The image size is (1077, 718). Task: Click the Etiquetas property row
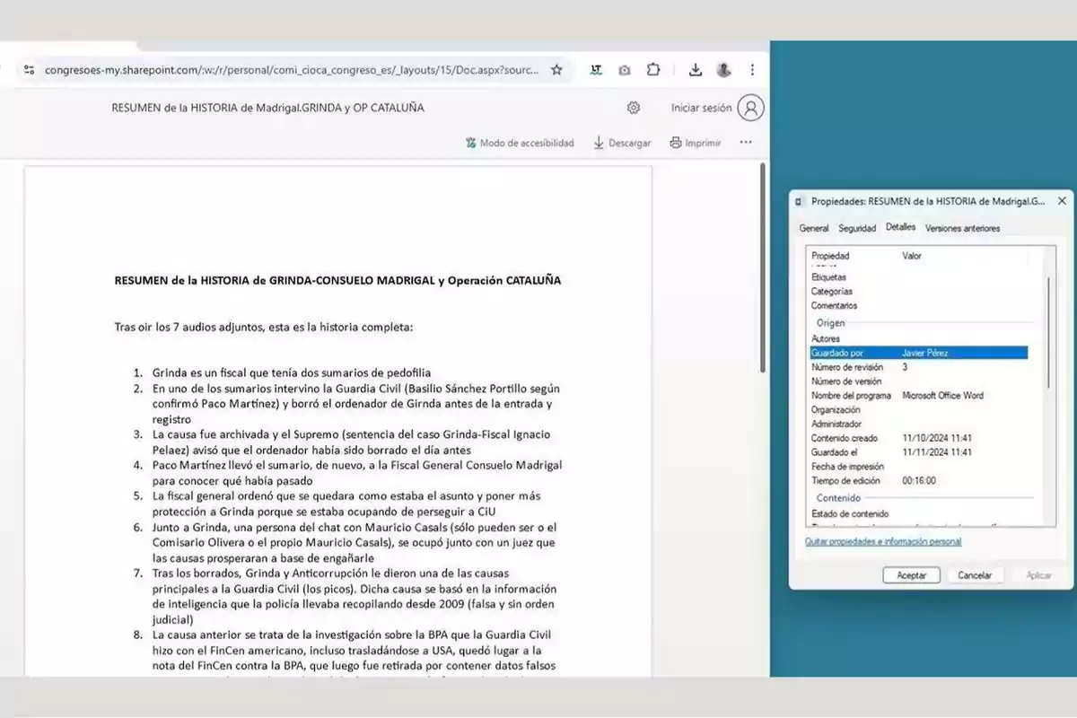tap(918, 277)
